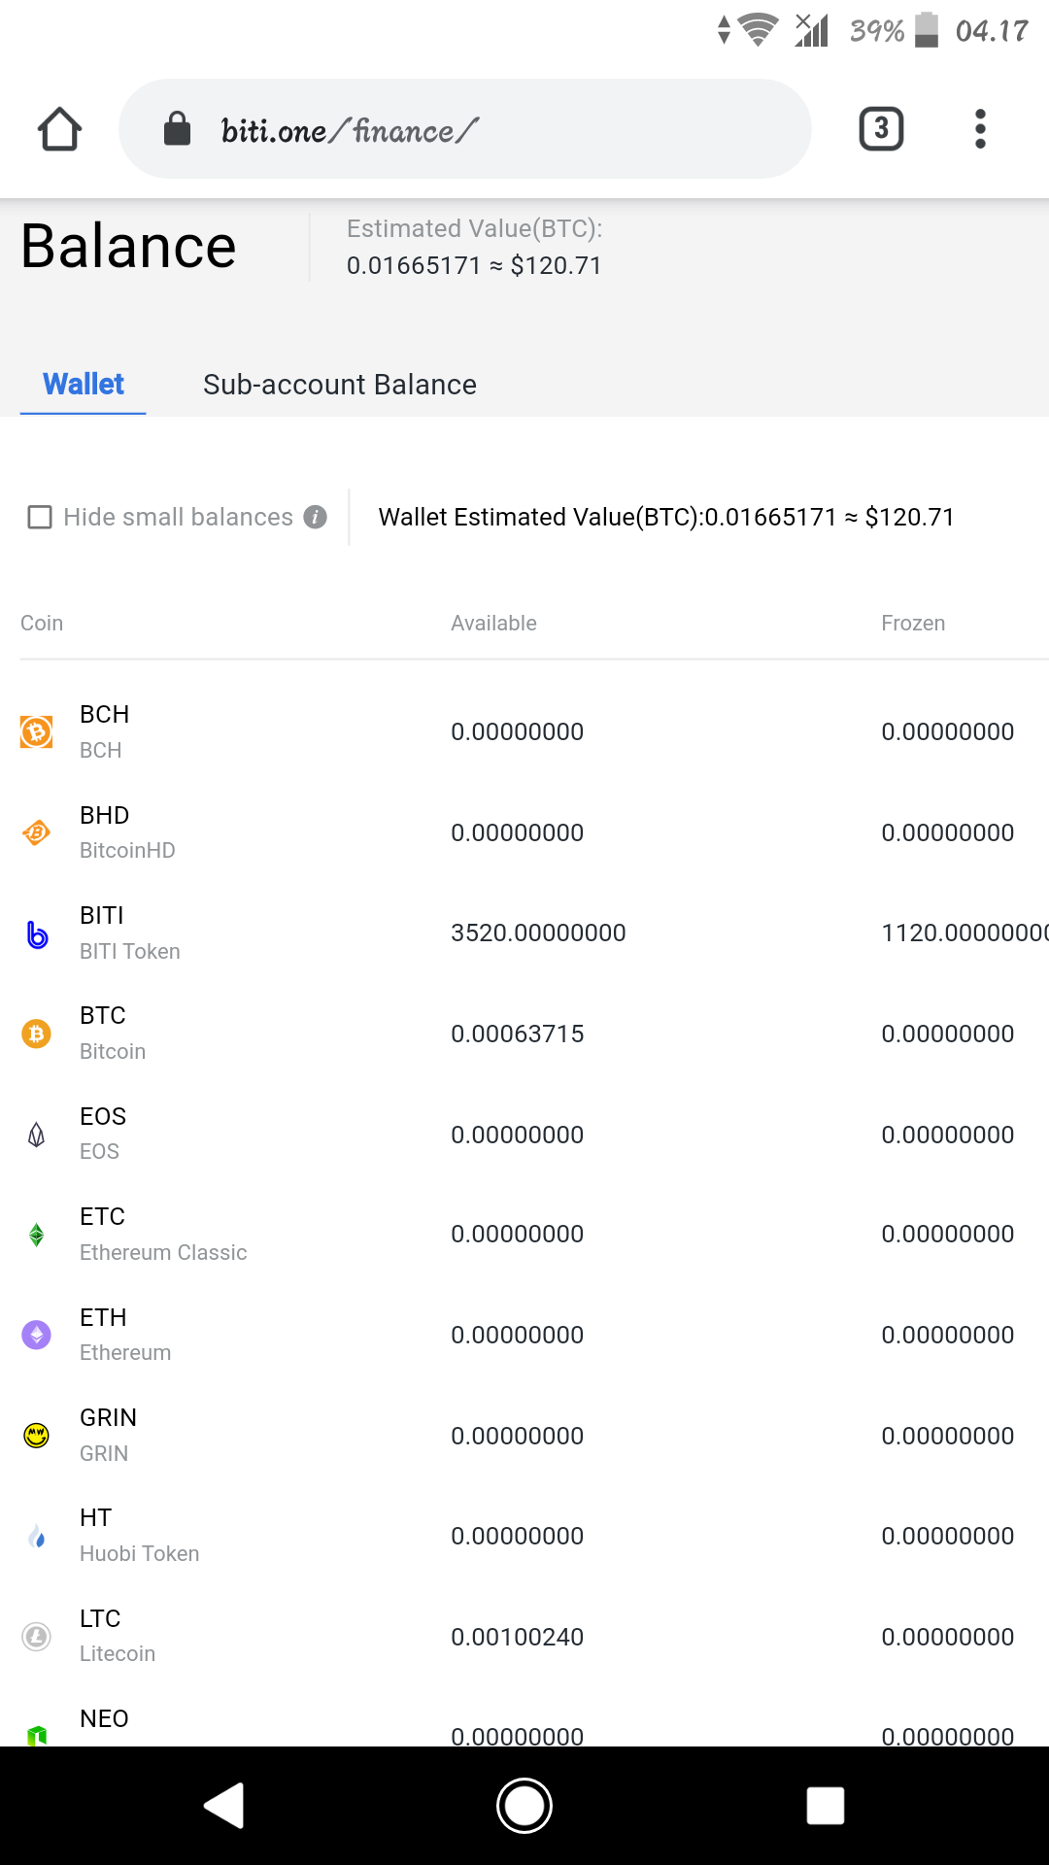
Task: Check the Hide small balances box
Action: pyautogui.click(x=40, y=517)
